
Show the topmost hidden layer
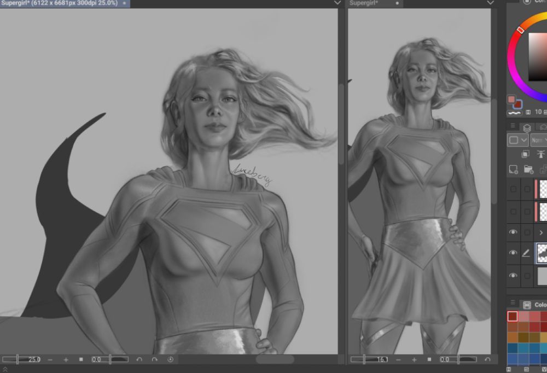click(x=513, y=189)
